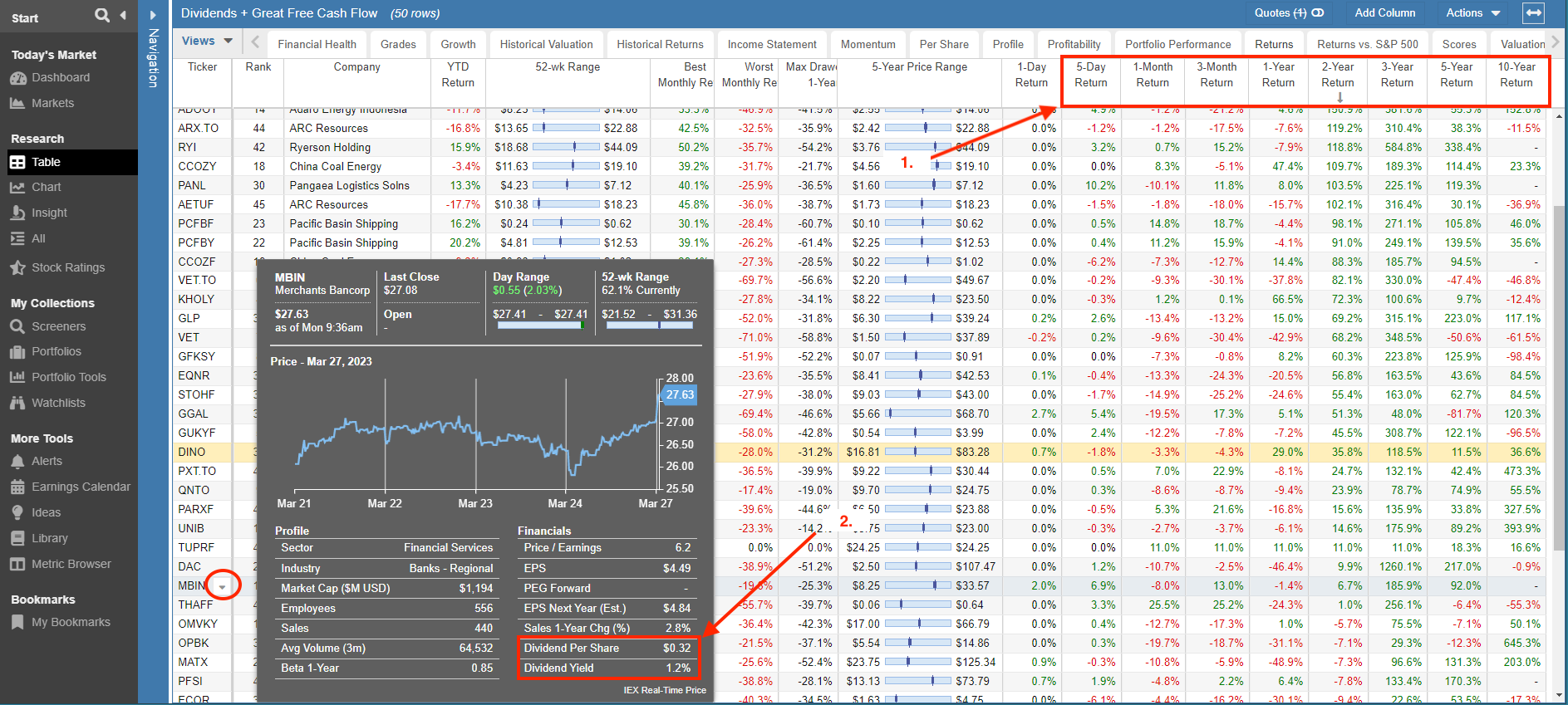Click the China Coal Energy company name
Screen dimensions: 1568x705
coord(336,166)
